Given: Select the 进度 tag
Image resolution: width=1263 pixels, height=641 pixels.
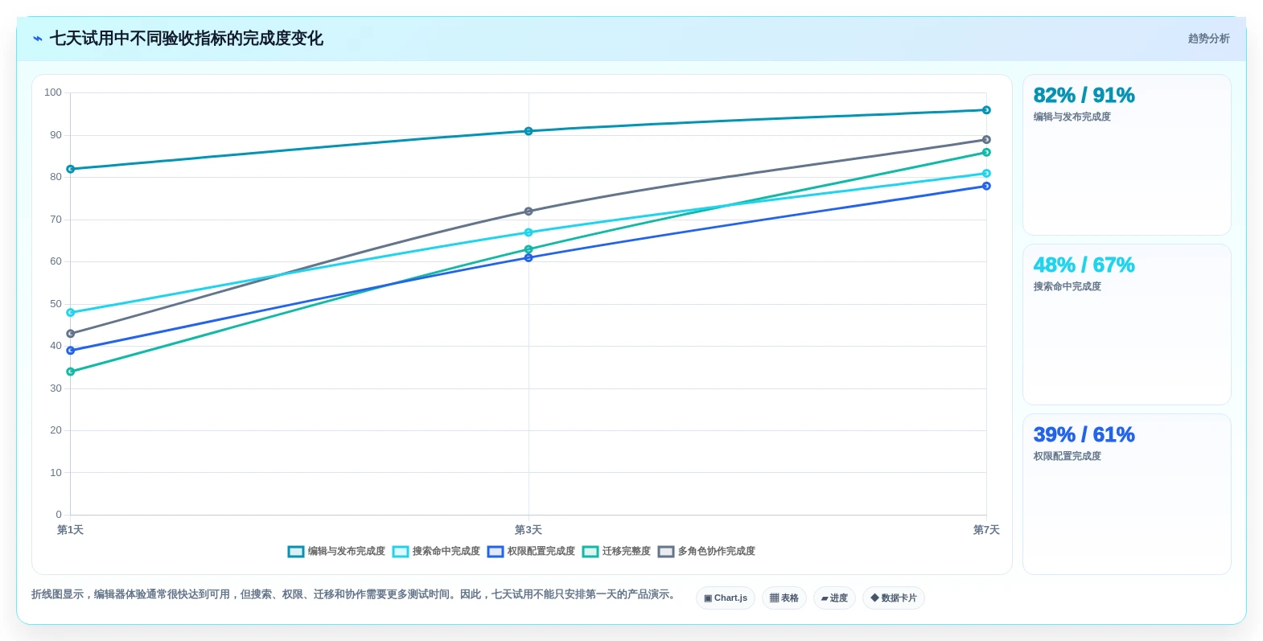Looking at the screenshot, I should pyautogui.click(x=834, y=598).
